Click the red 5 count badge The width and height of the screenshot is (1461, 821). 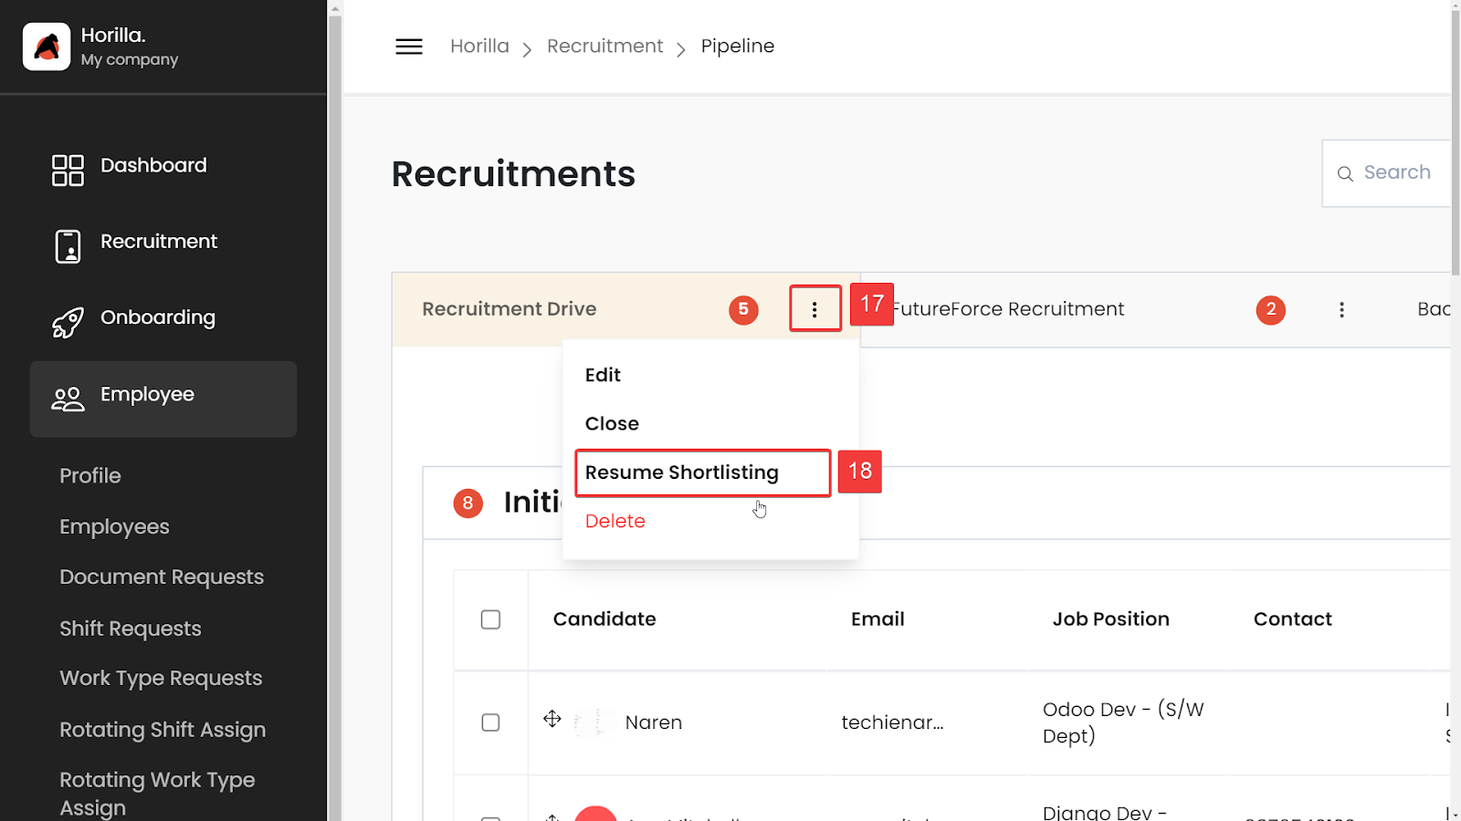tap(743, 309)
